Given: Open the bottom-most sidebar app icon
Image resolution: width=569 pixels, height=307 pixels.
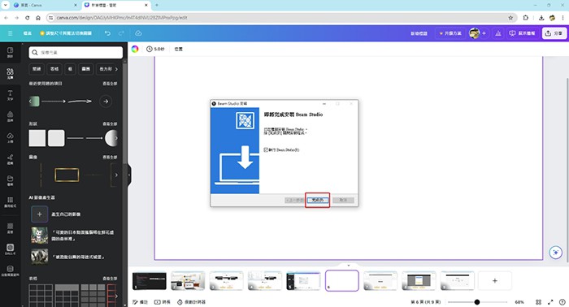Looking at the screenshot, I should pyautogui.click(x=10, y=270).
